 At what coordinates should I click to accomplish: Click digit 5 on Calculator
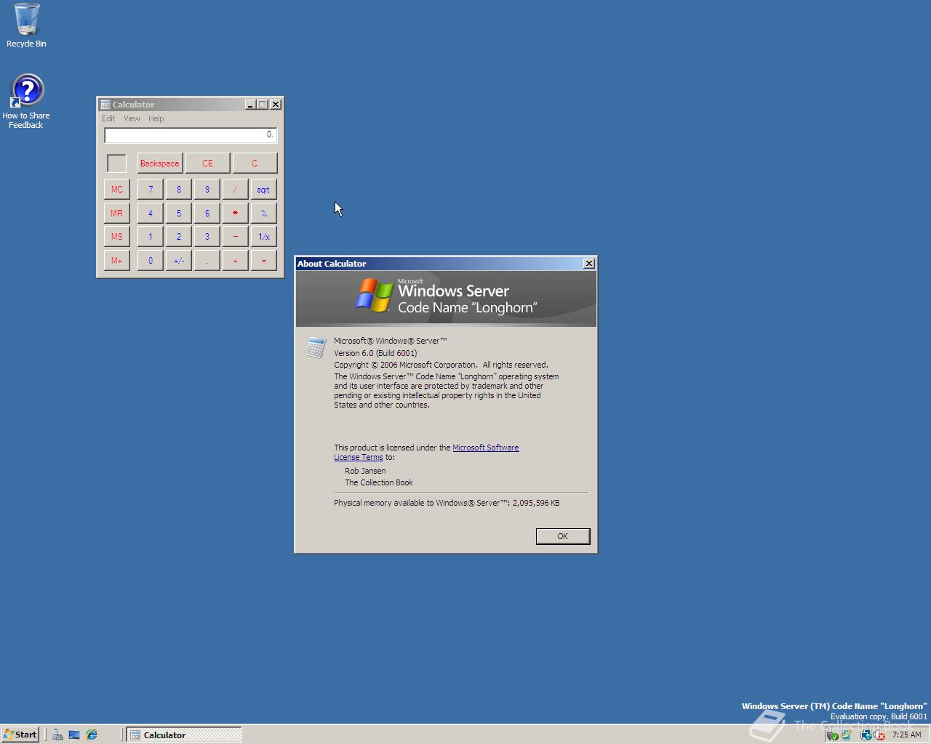179,214
